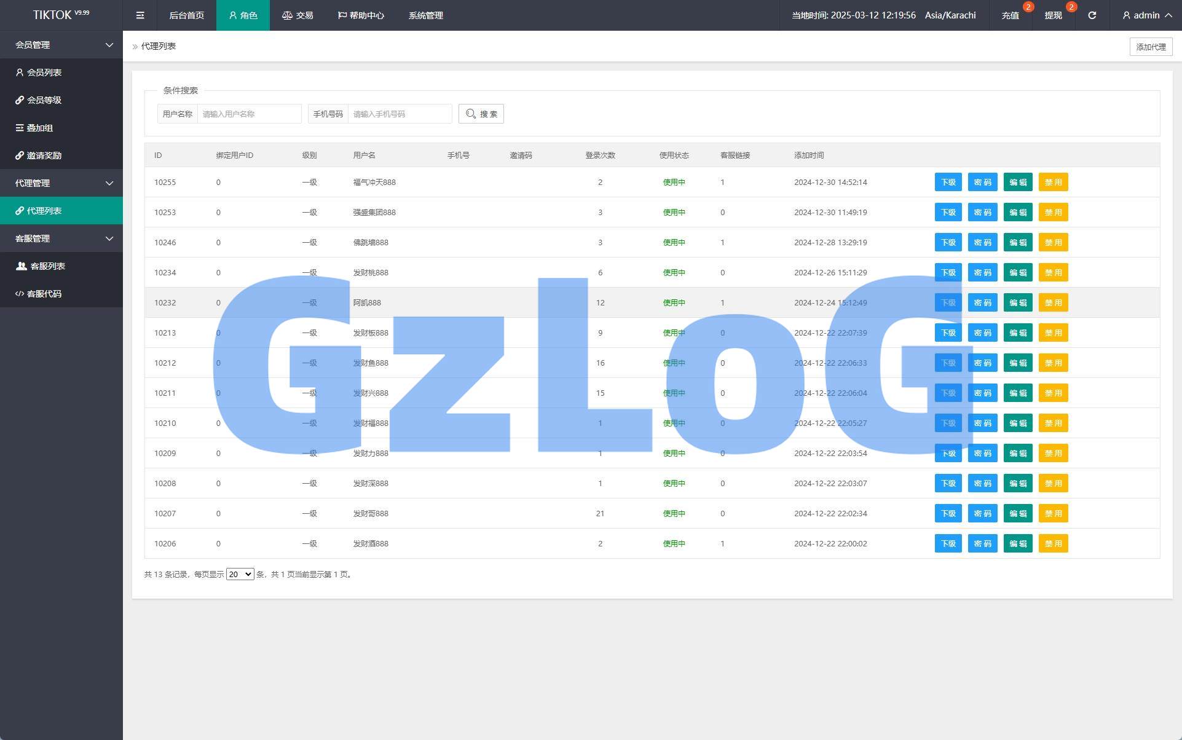Open 充值 notifications with badge
Screen dimensions: 1182x740
(x=1011, y=15)
